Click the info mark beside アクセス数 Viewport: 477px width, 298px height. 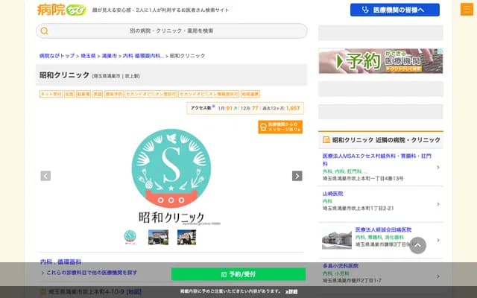point(214,107)
